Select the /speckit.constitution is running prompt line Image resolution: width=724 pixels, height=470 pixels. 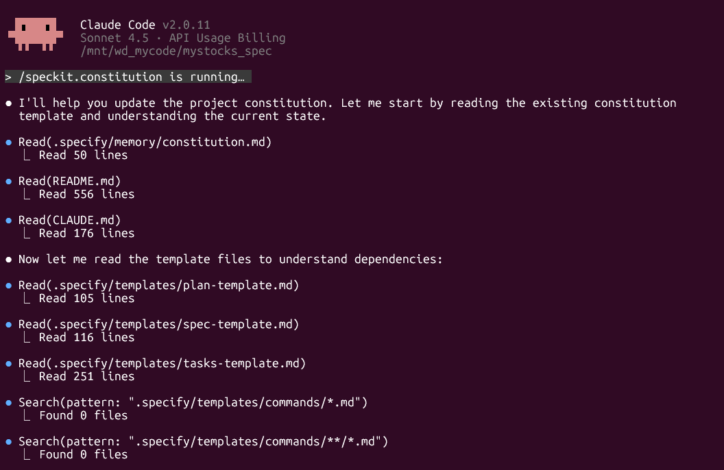pyautogui.click(x=128, y=77)
